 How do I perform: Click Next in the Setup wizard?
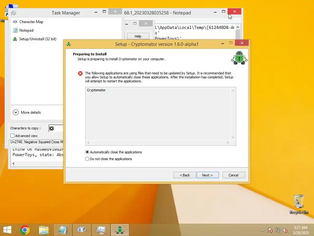tap(208, 175)
